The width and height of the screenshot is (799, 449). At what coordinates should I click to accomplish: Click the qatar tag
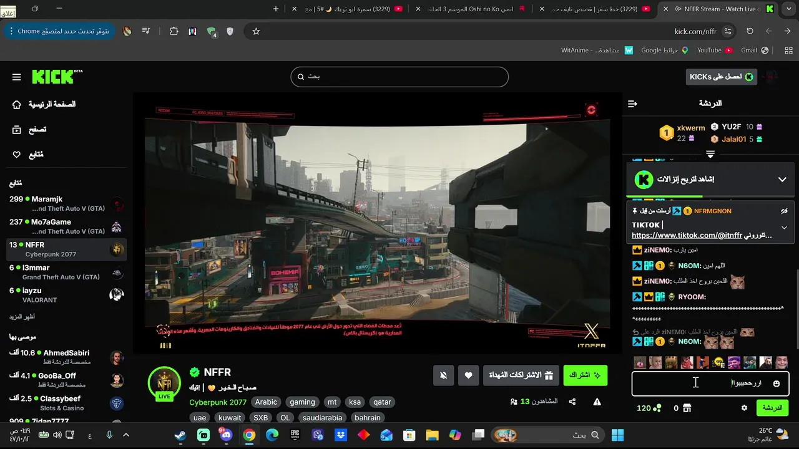click(382, 402)
